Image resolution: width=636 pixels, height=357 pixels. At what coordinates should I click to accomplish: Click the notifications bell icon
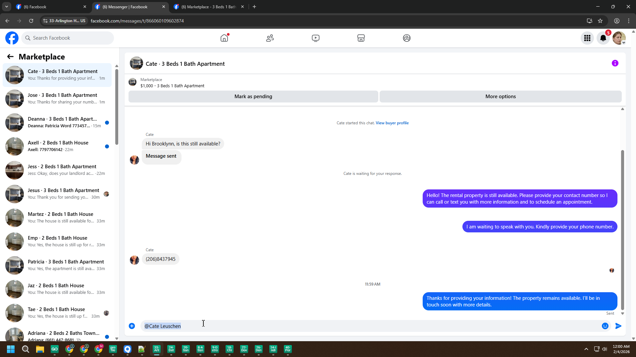(x=603, y=38)
